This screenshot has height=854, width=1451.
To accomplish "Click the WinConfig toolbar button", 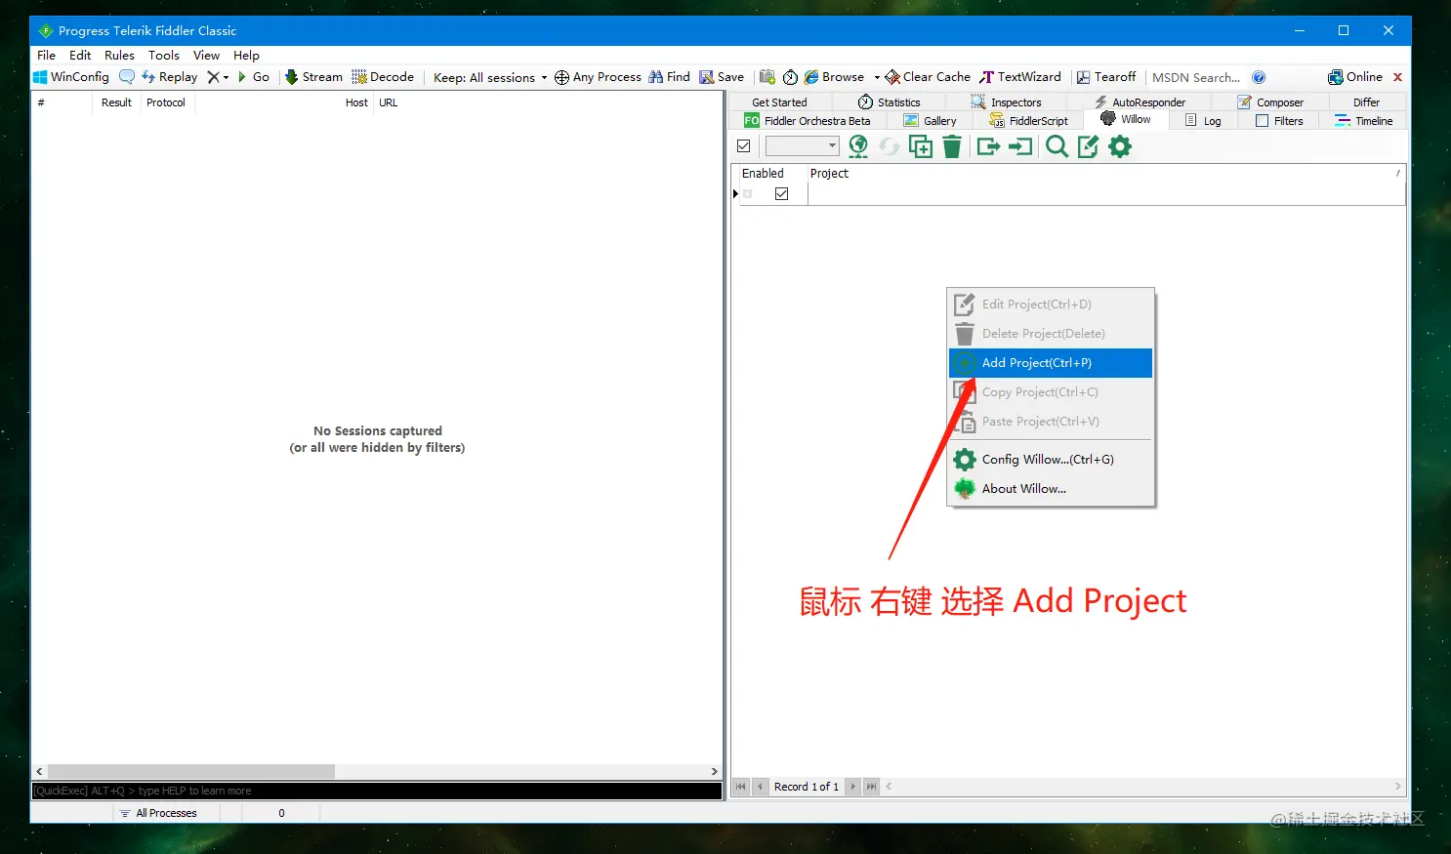I will point(71,77).
